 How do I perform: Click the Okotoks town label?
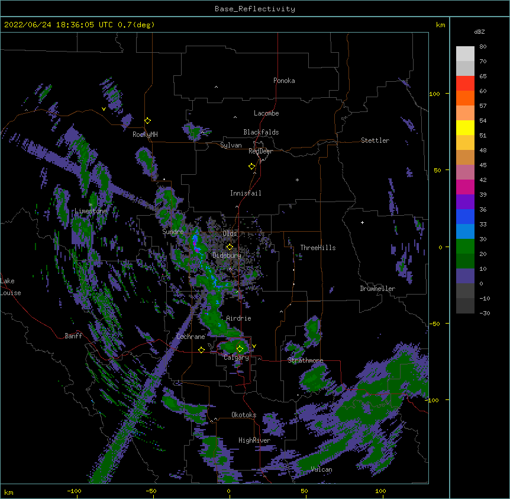point(244,415)
